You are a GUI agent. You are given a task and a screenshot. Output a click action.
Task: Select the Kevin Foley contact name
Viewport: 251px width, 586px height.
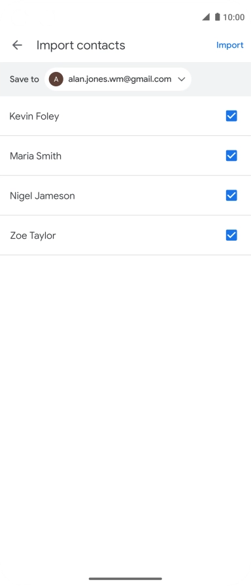click(35, 116)
